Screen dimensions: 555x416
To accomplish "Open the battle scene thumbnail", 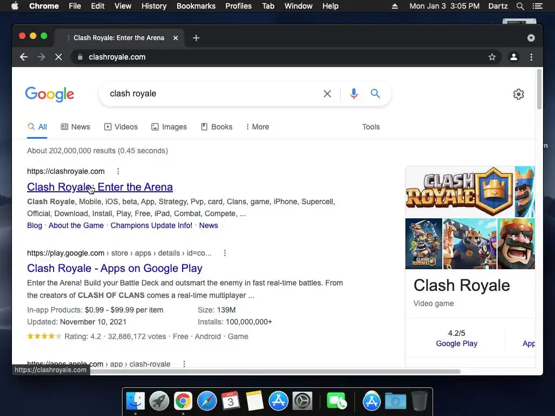I will pyautogui.click(x=470, y=244).
